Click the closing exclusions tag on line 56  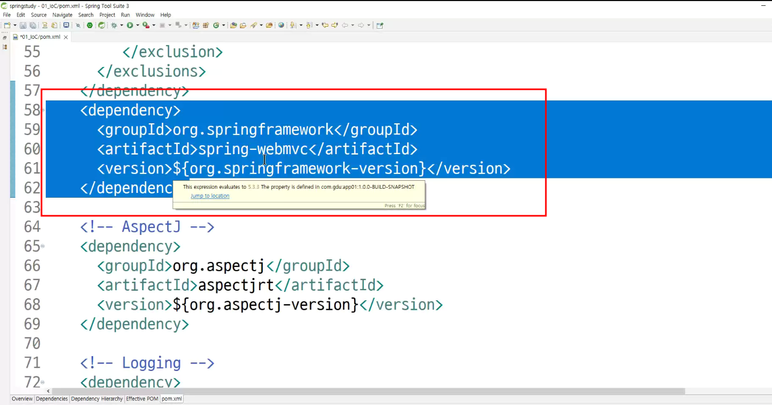152,71
